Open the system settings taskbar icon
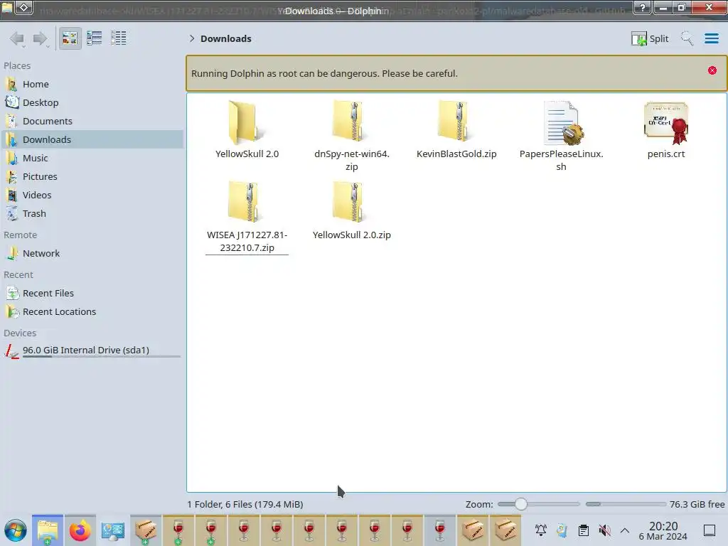 [x=113, y=530]
